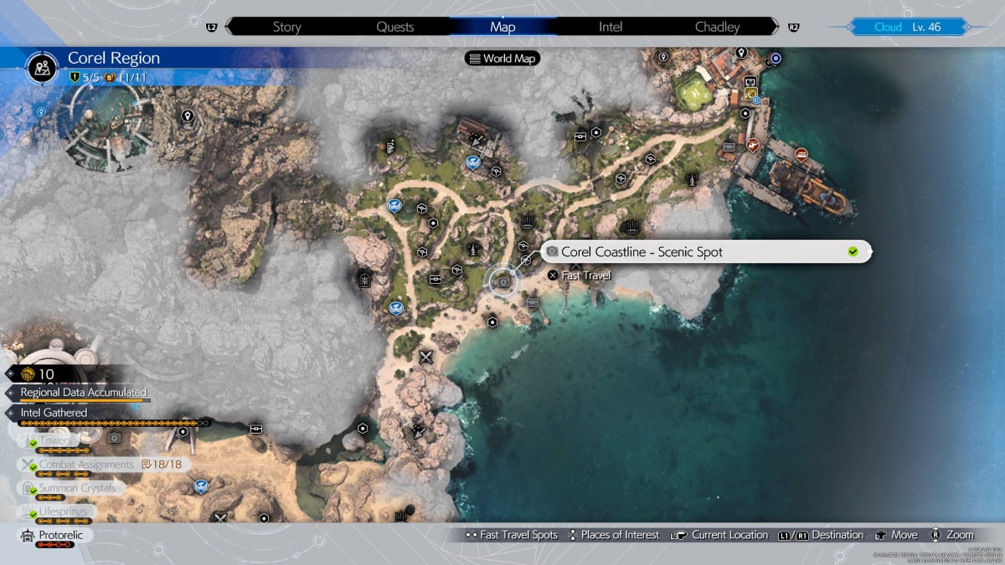Open the Intel tab

[x=611, y=27]
